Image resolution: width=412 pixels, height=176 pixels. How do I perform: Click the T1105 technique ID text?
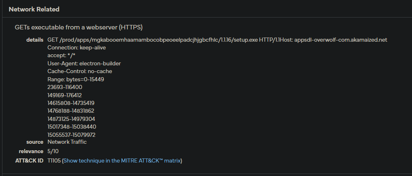tap(54, 161)
